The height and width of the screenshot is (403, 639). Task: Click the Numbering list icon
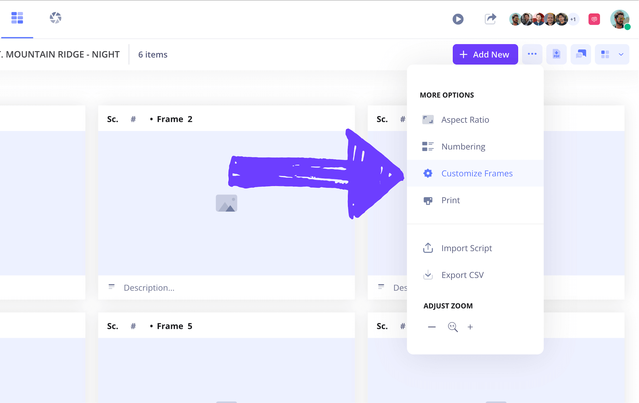tap(428, 146)
